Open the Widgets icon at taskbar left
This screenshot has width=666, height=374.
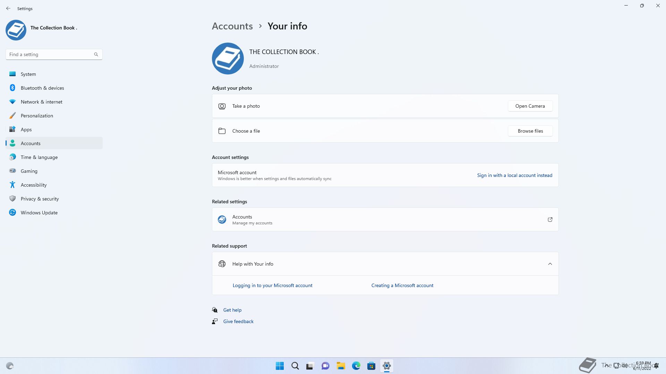click(x=10, y=366)
